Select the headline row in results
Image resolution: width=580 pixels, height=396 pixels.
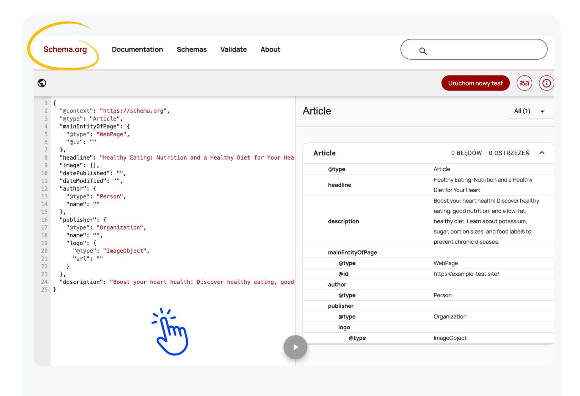(428, 185)
